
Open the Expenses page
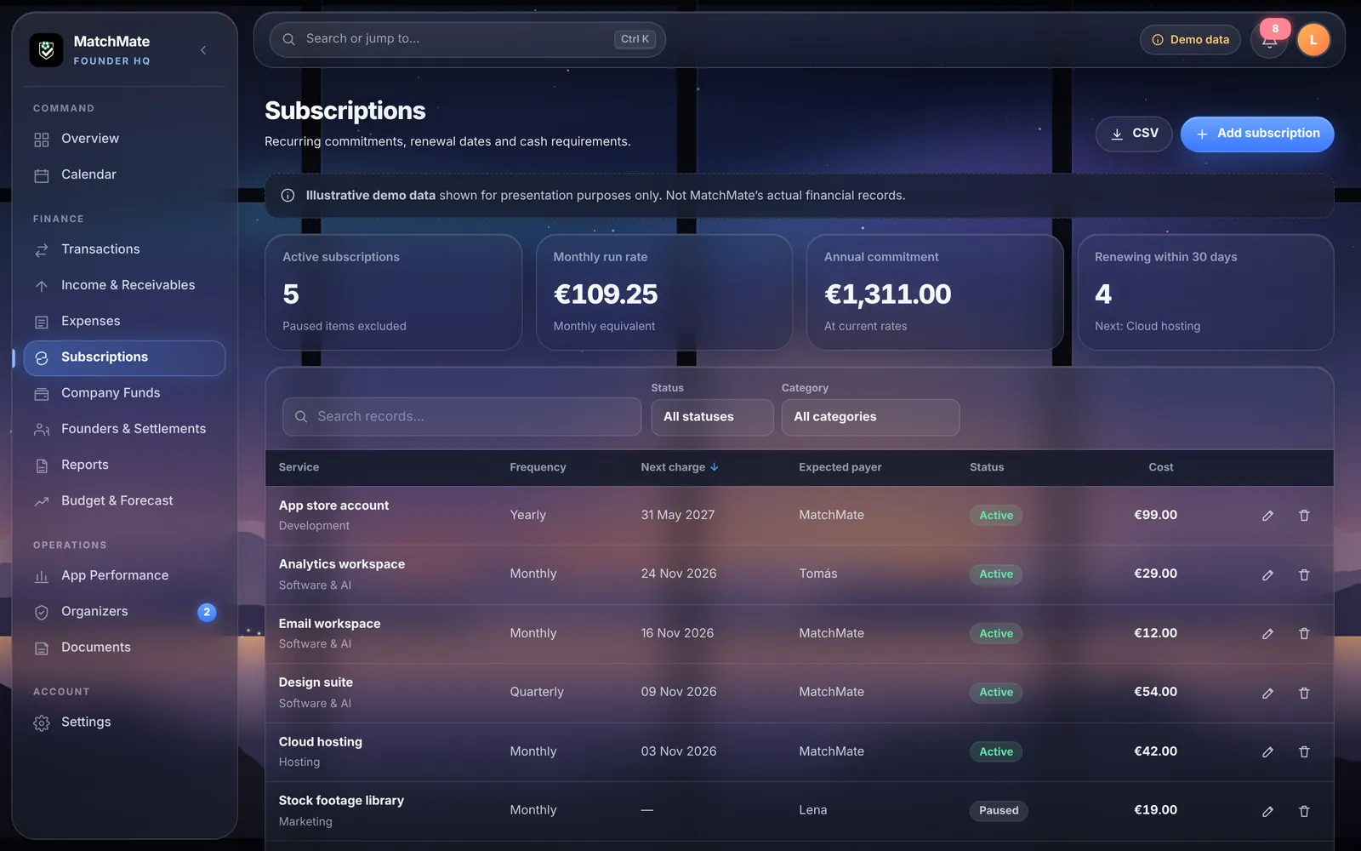(124, 321)
